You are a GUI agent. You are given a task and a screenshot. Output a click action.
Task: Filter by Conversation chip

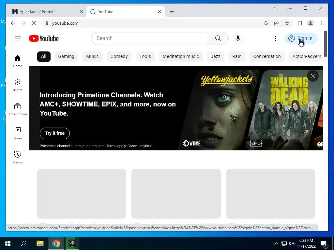click(267, 57)
